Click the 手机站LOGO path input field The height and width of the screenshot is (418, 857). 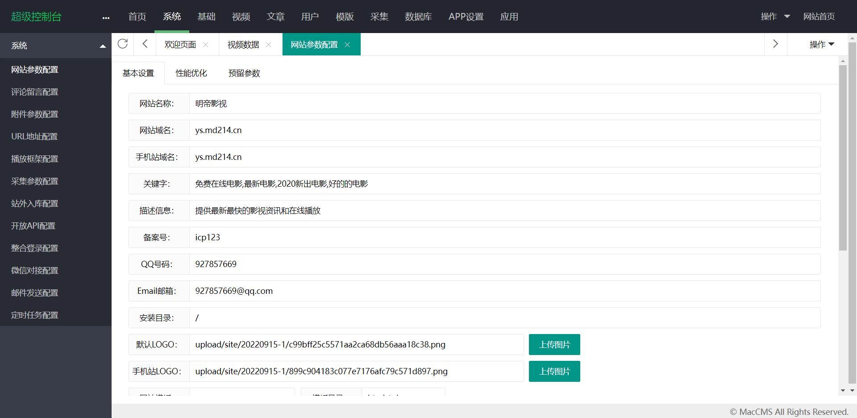[x=357, y=372]
